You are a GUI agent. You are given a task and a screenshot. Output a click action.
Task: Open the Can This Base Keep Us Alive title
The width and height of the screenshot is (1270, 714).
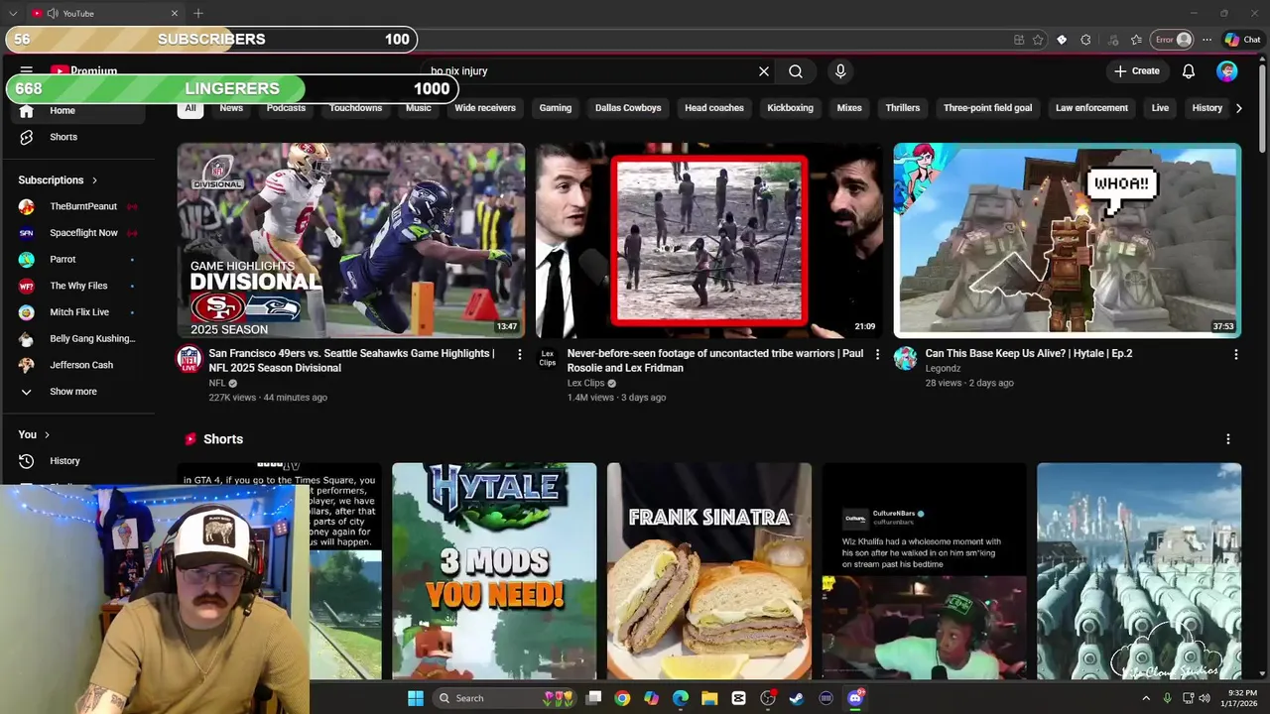pyautogui.click(x=1029, y=353)
